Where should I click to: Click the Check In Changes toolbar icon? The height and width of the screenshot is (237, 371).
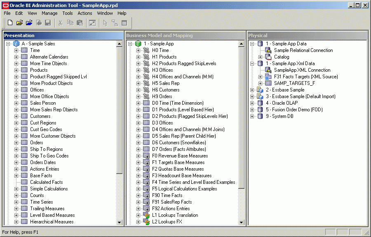coord(39,23)
